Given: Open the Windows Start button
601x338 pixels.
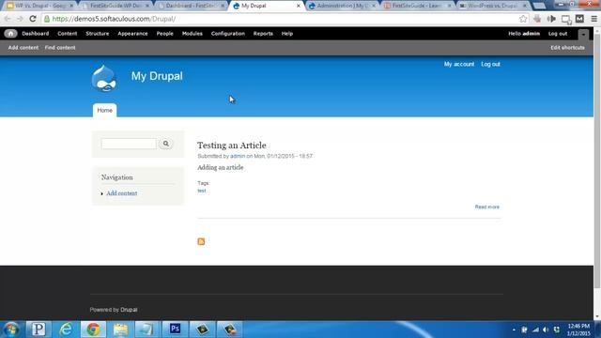Looking at the screenshot, I should click(x=10, y=330).
